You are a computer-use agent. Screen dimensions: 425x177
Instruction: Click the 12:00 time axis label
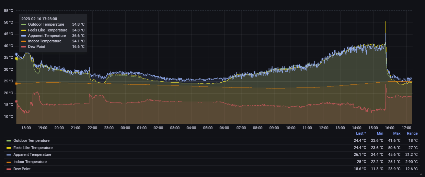[x=324, y=128]
